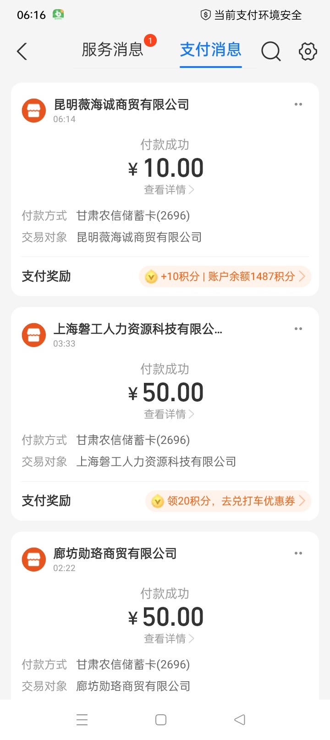Open the search magnifier icon
The height and width of the screenshot is (740, 330).
coord(271,51)
